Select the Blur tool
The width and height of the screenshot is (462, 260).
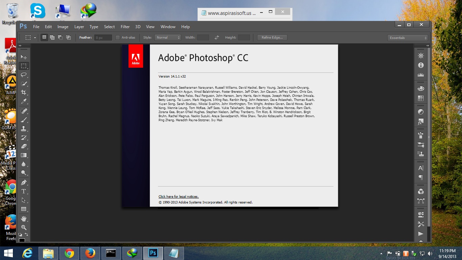(24, 164)
